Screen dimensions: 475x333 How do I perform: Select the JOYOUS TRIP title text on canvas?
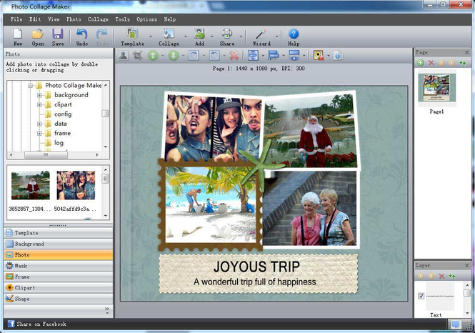(256, 267)
